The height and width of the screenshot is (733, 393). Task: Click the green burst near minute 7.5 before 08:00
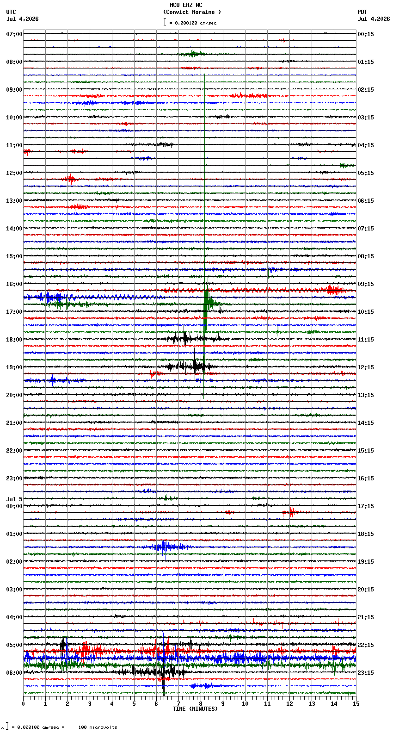[x=193, y=54]
